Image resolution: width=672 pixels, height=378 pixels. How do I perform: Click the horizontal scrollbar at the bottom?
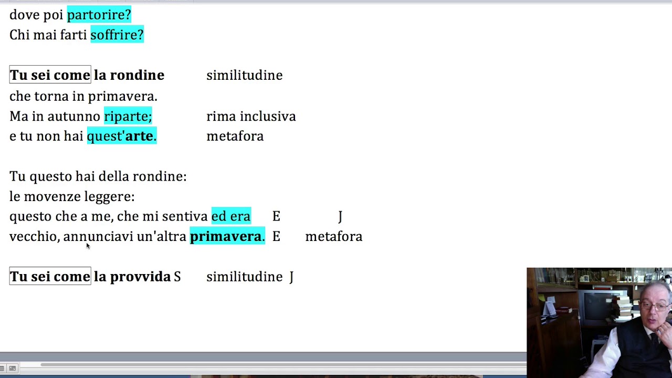pos(283,365)
